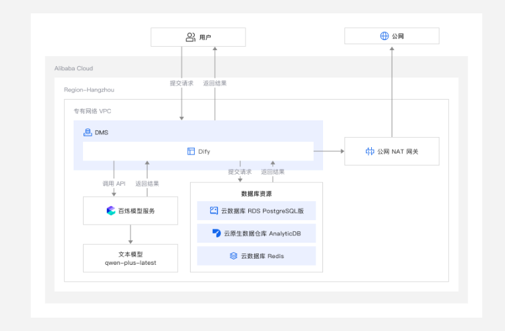The image size is (505, 331).
Task: Click the 数据库资源 heading
Action: [256, 194]
